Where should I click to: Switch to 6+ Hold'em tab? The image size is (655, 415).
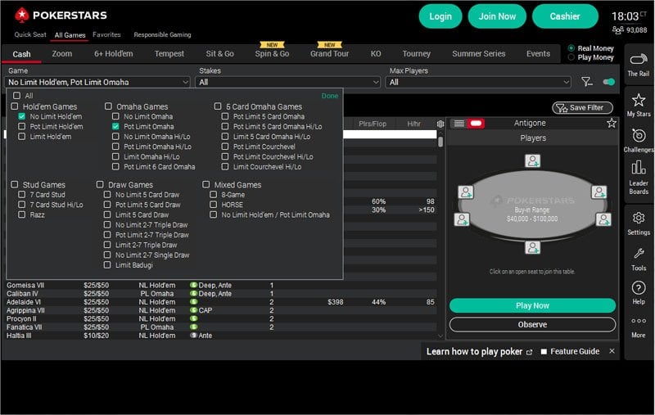click(x=113, y=53)
